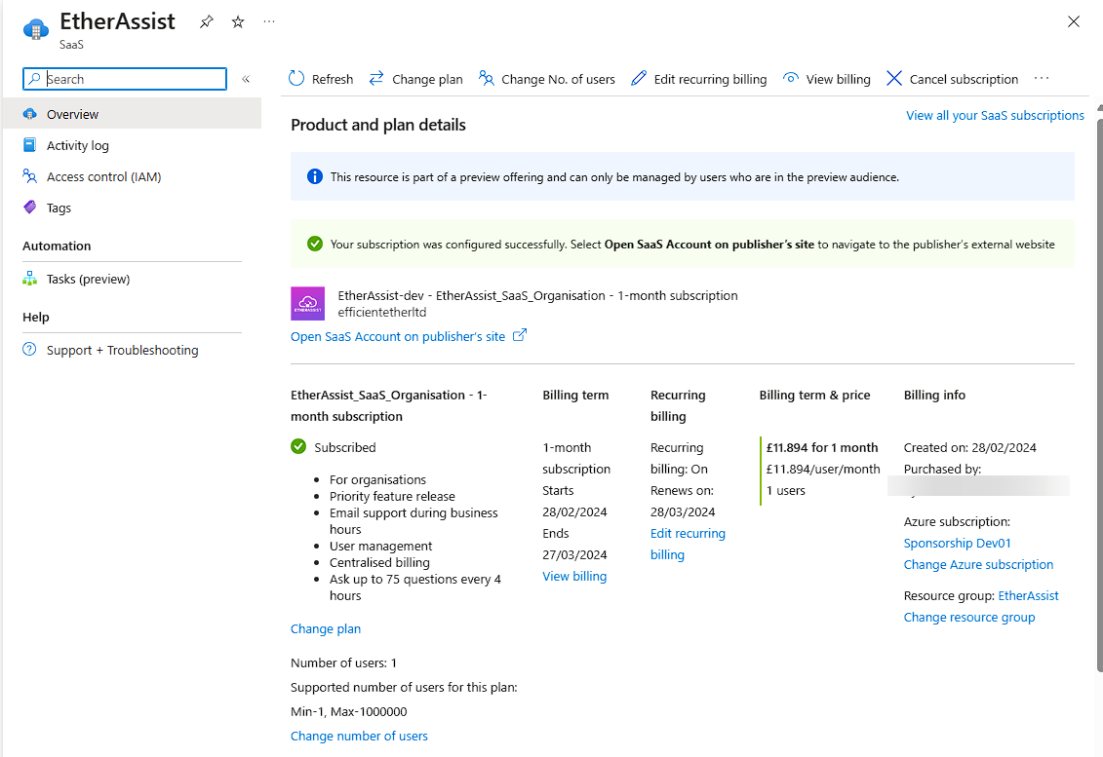Select the 'Recurring billing: On' text

click(x=680, y=458)
